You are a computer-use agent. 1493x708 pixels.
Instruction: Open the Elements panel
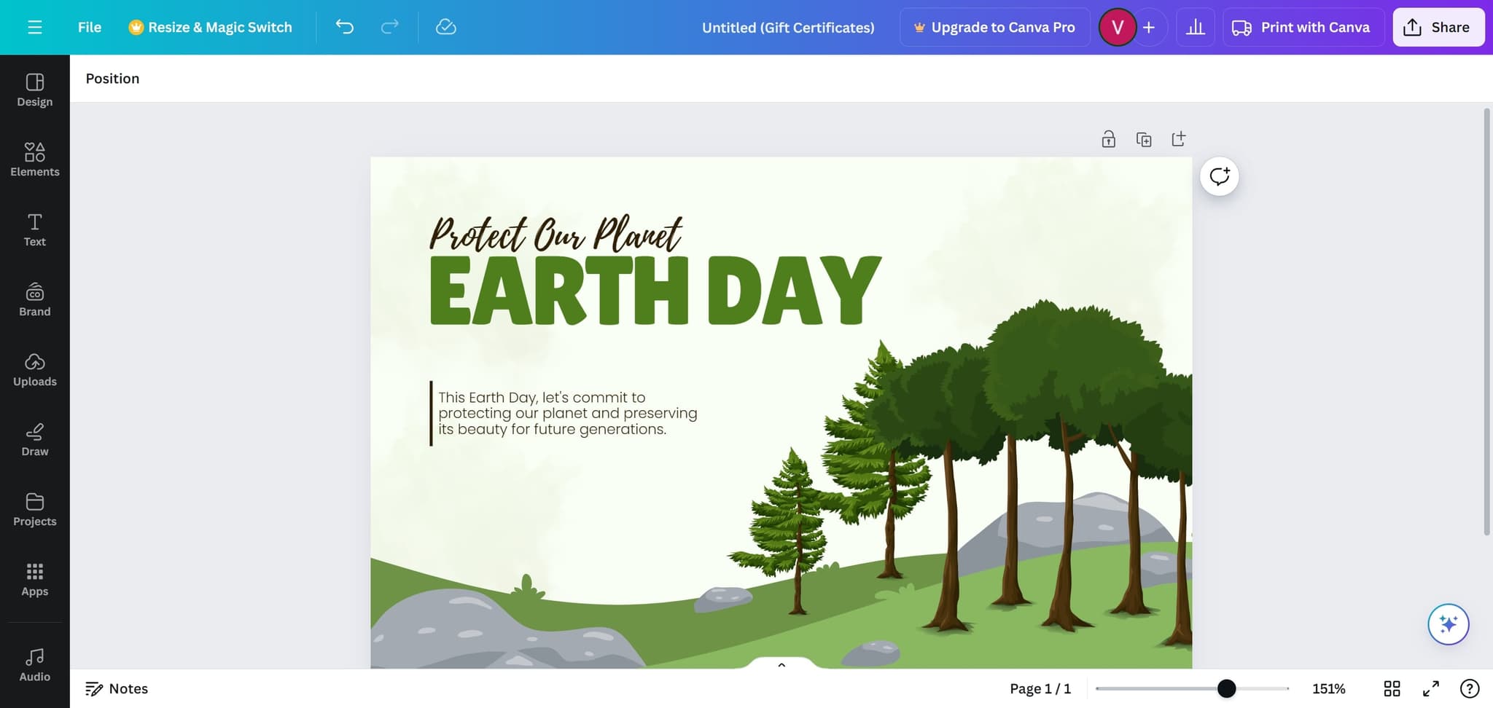tap(34, 159)
